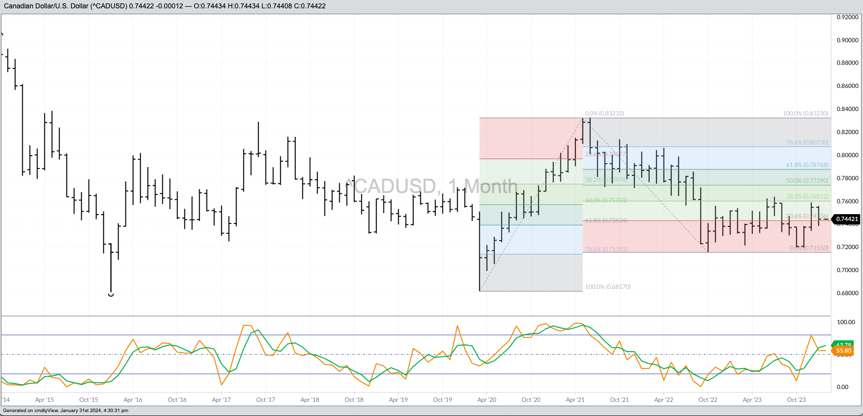Click the 100.0% (0.83230) Fibonacci label
863x416 pixels.
tap(805, 113)
